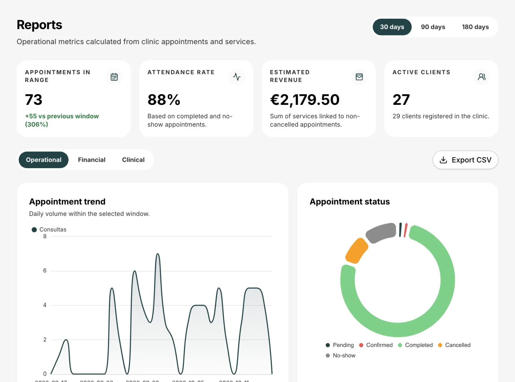
Task: Click the Appointment trend heading
Action: pyautogui.click(x=67, y=202)
